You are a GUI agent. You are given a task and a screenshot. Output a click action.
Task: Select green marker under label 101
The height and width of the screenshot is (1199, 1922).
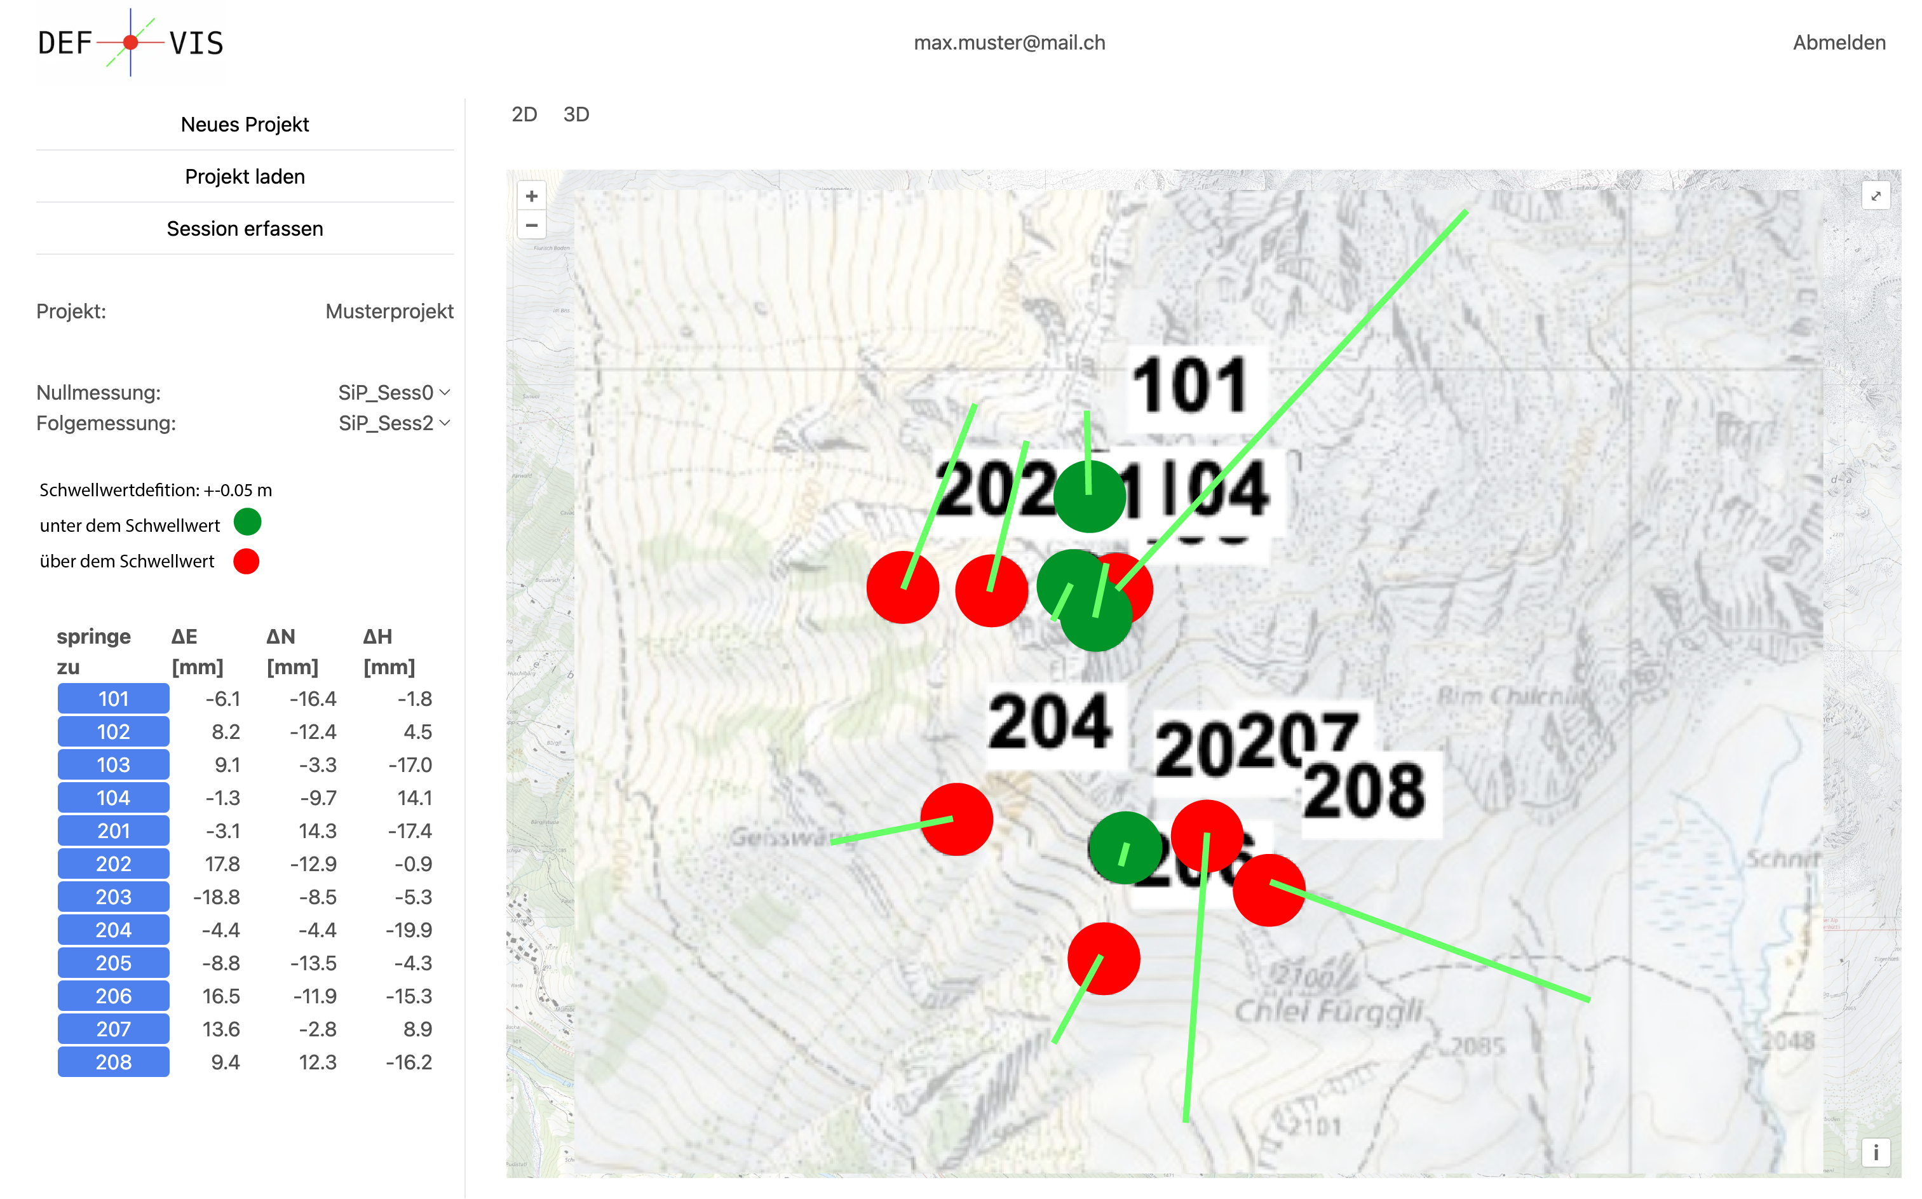click(1090, 496)
